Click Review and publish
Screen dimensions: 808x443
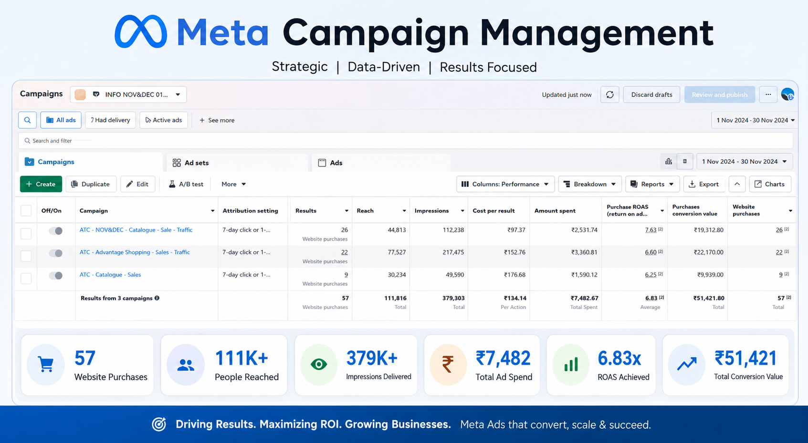(x=720, y=94)
